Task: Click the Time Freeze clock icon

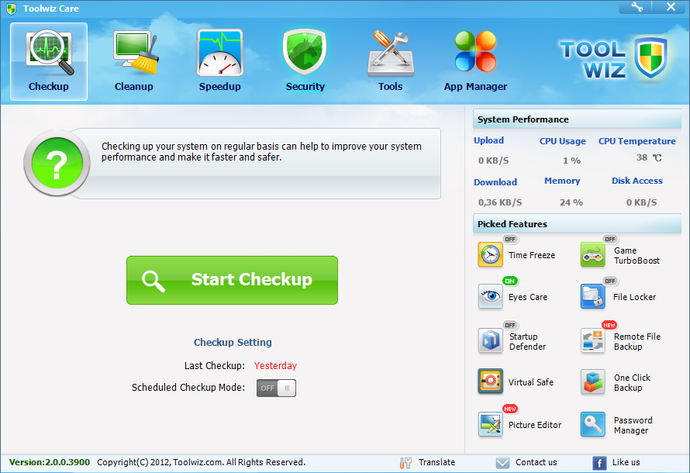Action: [490, 254]
